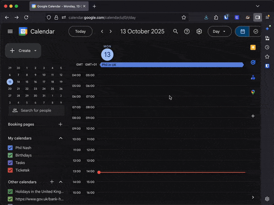Open the main menu hamburger icon
274x205 pixels.
10,31
